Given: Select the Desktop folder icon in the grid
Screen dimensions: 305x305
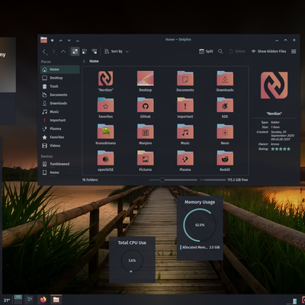Looking at the screenshot, I should [146, 79].
